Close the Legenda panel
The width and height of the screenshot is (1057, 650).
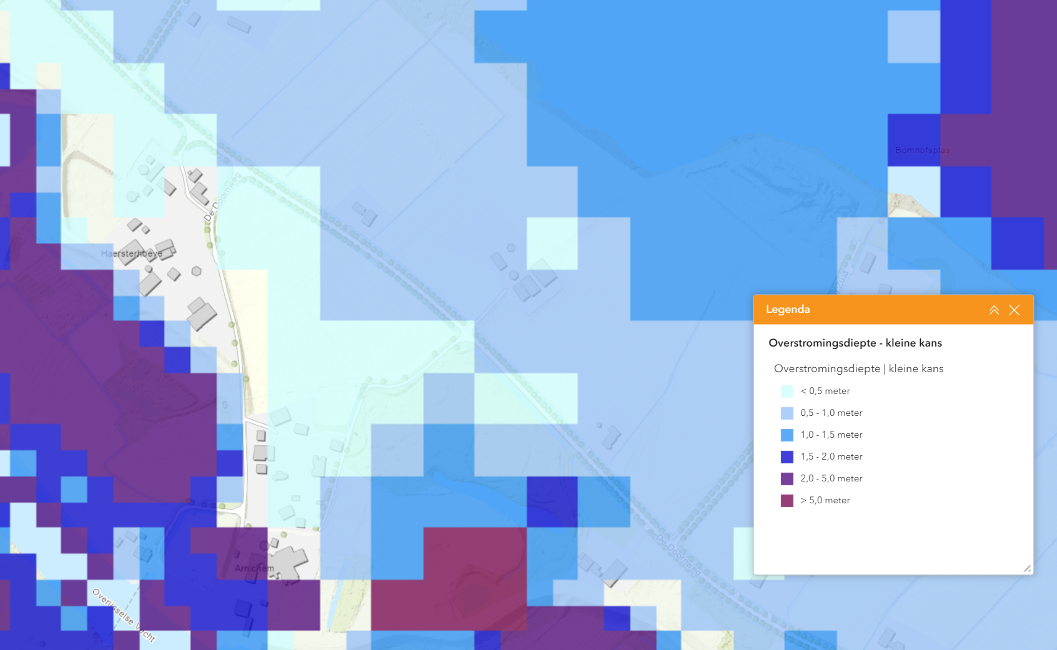point(1015,310)
